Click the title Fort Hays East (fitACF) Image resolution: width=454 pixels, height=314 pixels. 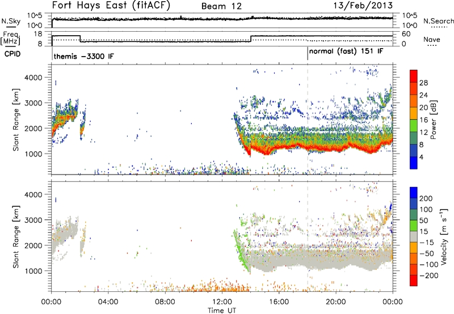click(111, 6)
